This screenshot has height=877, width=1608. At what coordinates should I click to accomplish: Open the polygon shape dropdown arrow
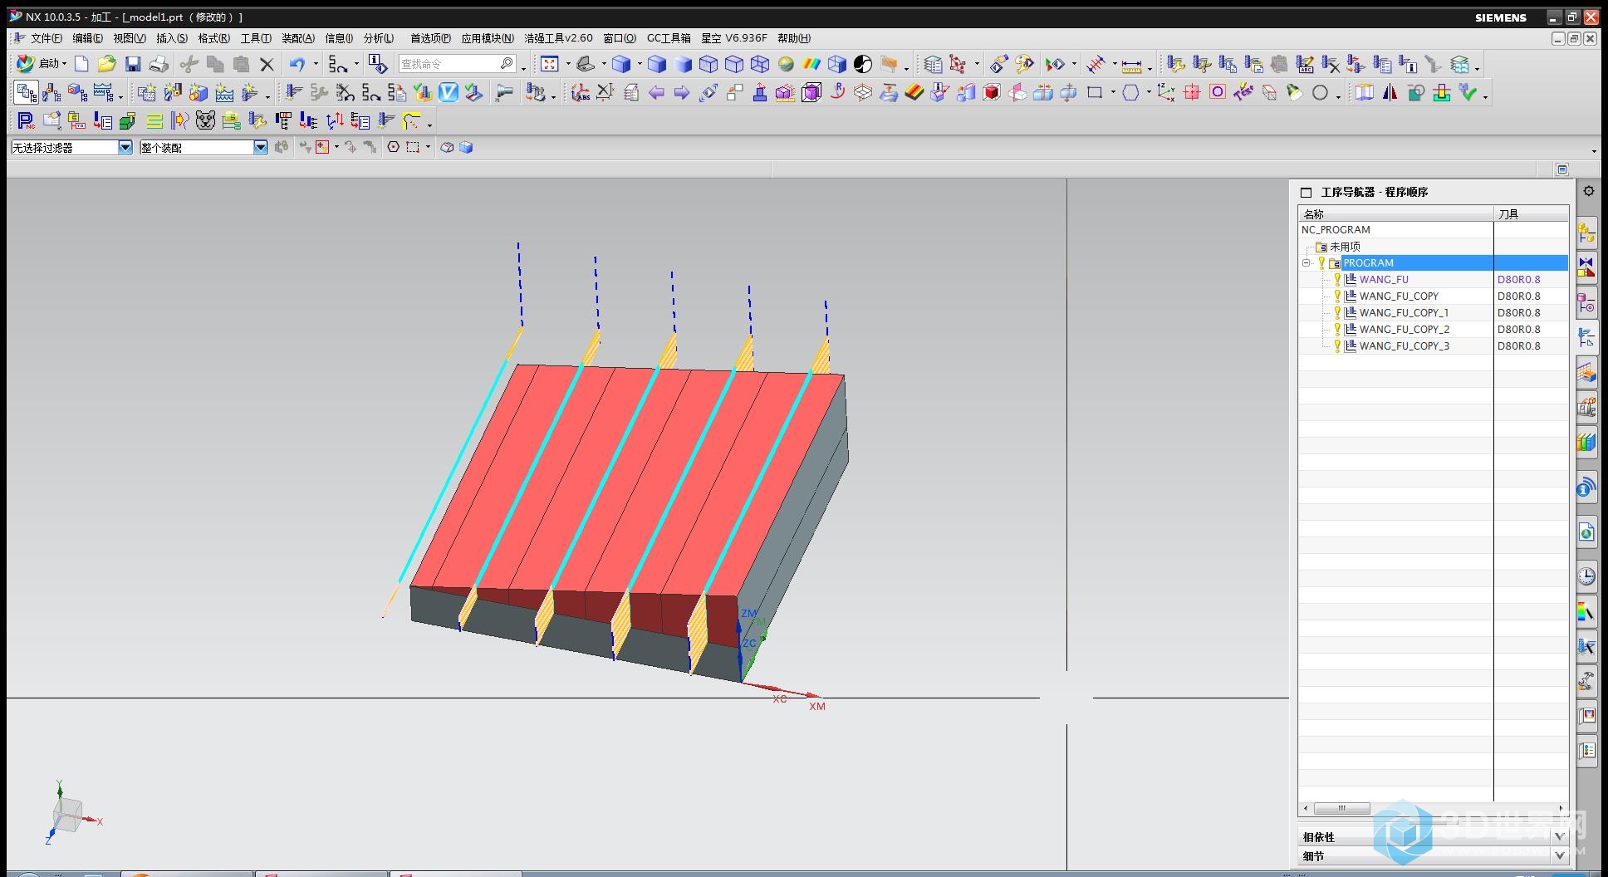1149,93
